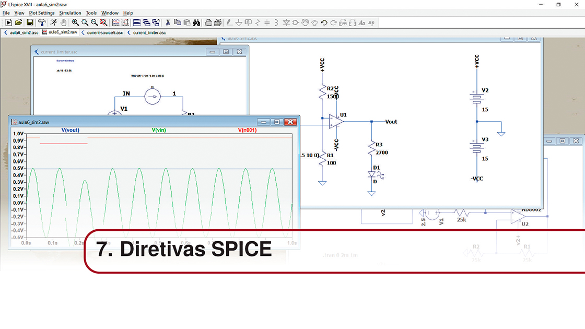Open the Control Panel hammer icon
The image size is (585, 329).
pos(42,23)
